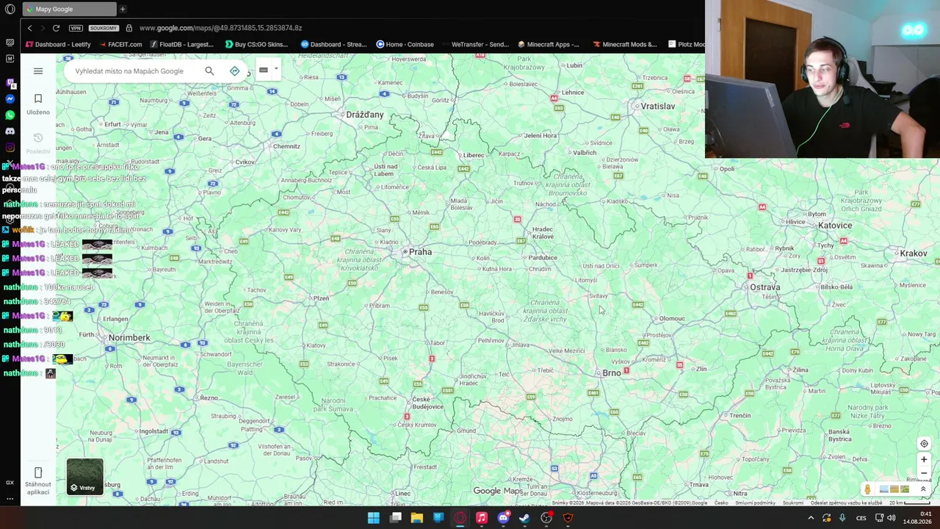Open Smluvní podmínky footer link
This screenshot has width=940, height=529.
pyautogui.click(x=755, y=503)
